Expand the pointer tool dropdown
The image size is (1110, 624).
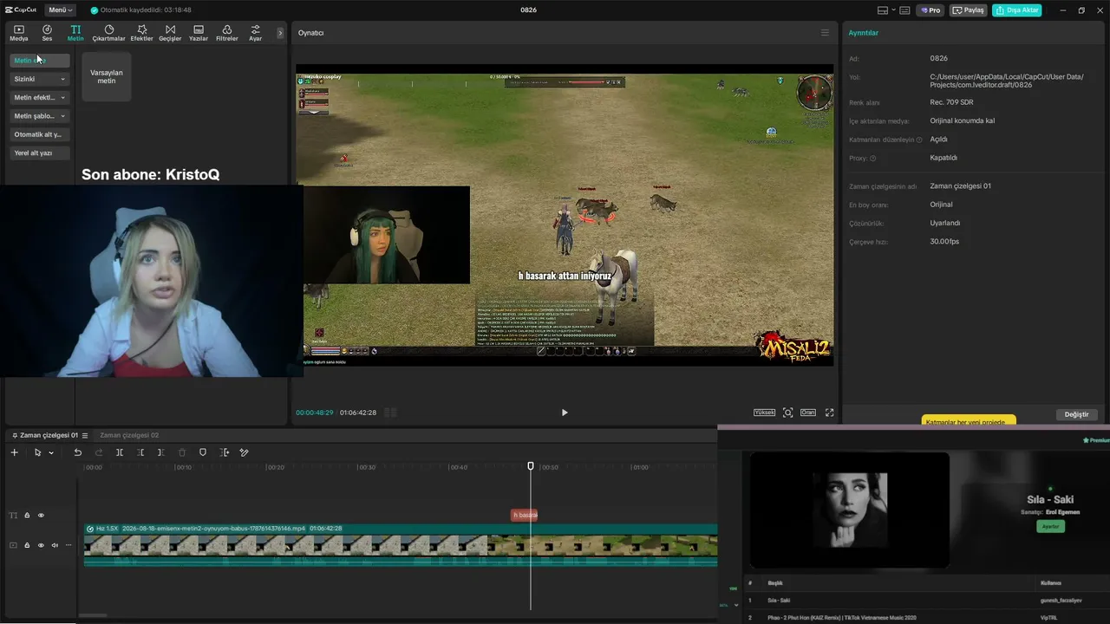point(51,452)
